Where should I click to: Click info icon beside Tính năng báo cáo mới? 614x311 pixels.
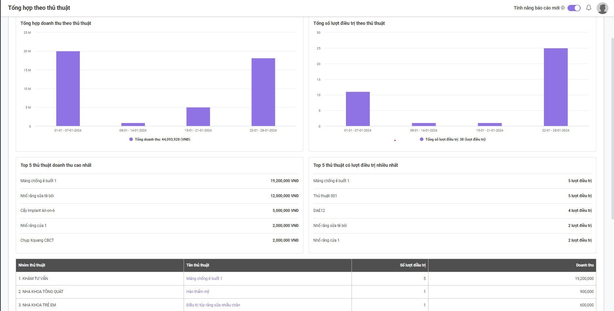click(x=563, y=8)
